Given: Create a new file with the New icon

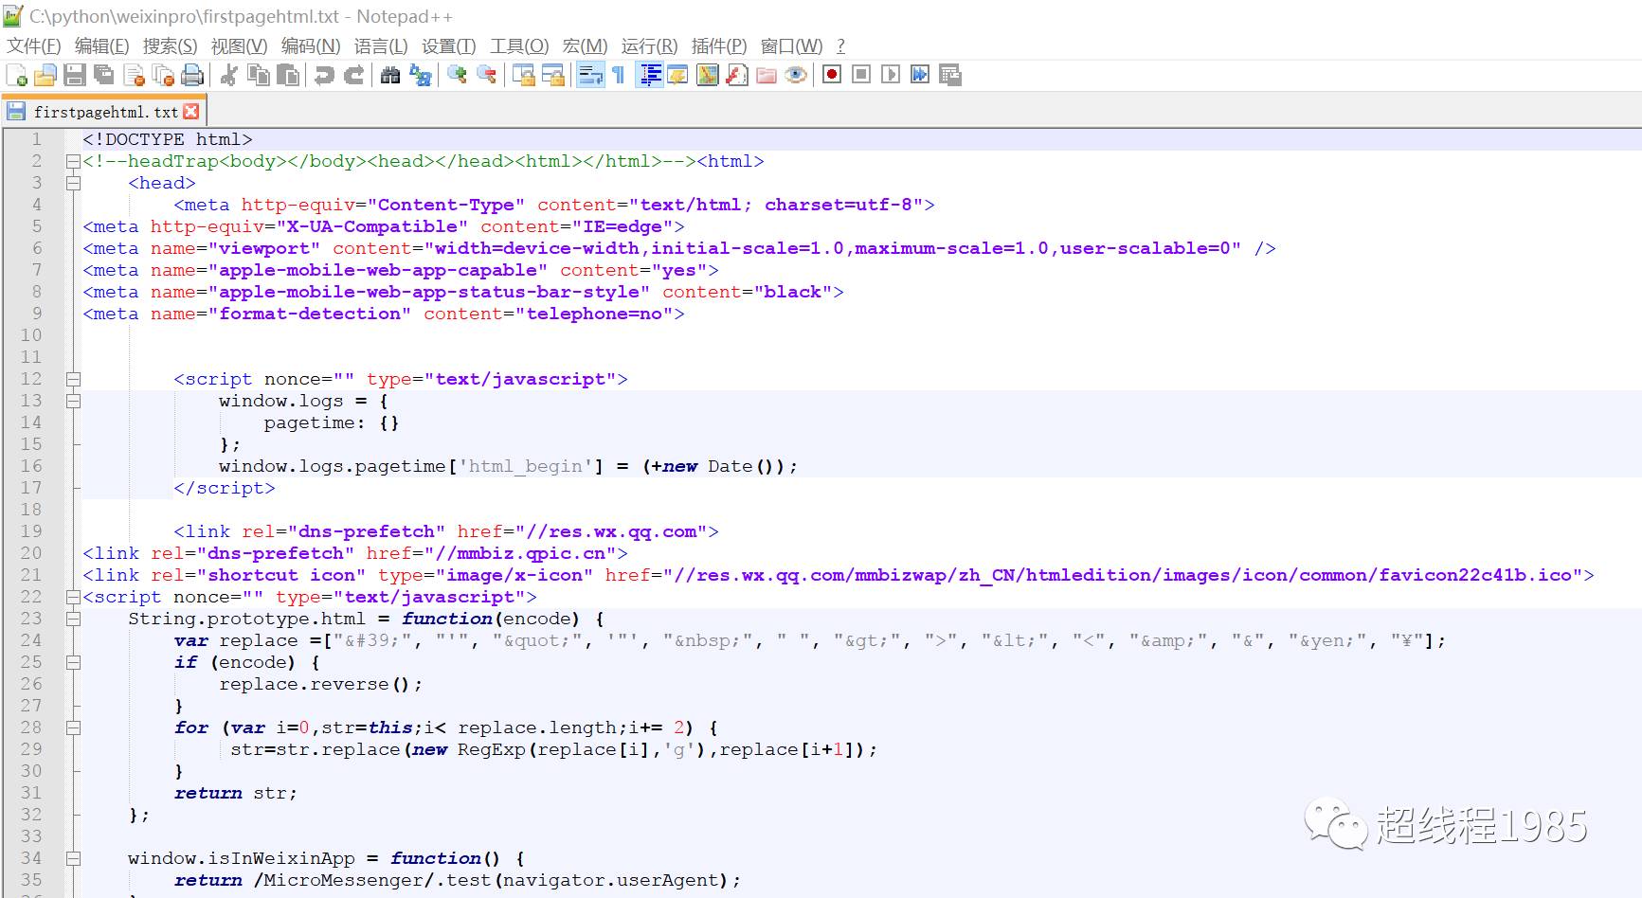Looking at the screenshot, I should 17,75.
